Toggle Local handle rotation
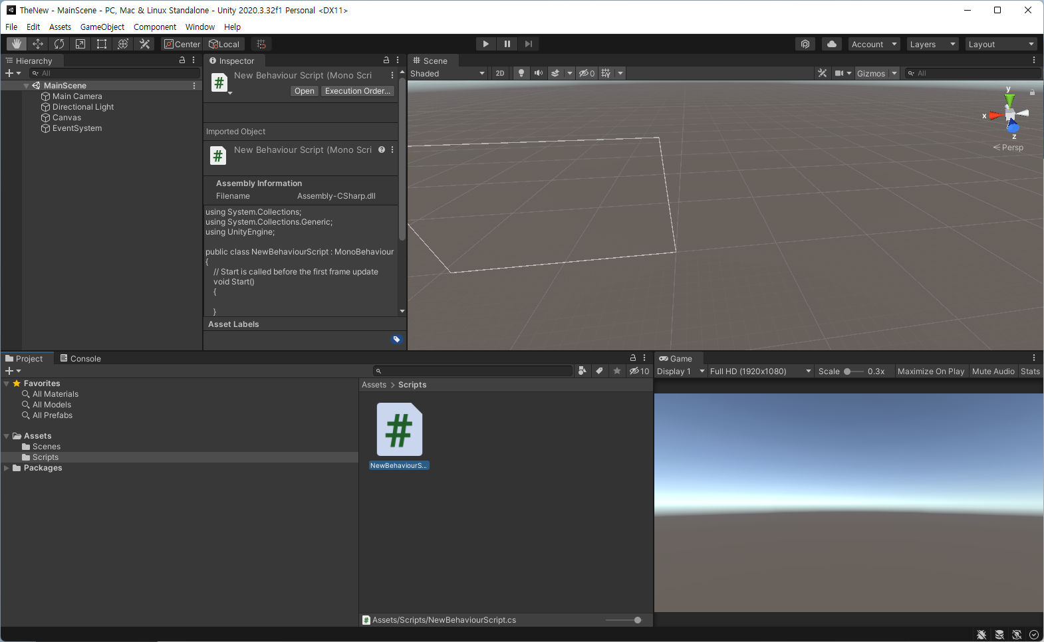Screen dimensions: 1044x642 tap(225, 44)
